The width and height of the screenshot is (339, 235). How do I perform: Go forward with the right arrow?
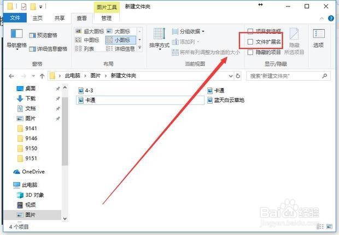coord(24,76)
